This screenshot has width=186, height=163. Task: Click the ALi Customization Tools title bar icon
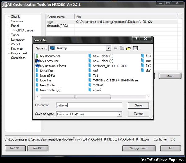tap(4, 5)
